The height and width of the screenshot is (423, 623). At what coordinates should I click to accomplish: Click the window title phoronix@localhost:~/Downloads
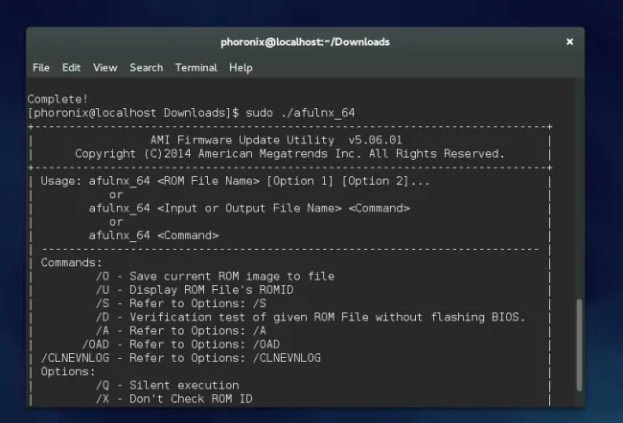[x=305, y=42]
